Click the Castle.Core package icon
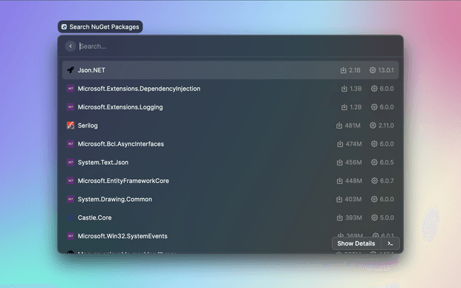Viewport: 461px width, 288px height. 71,217
